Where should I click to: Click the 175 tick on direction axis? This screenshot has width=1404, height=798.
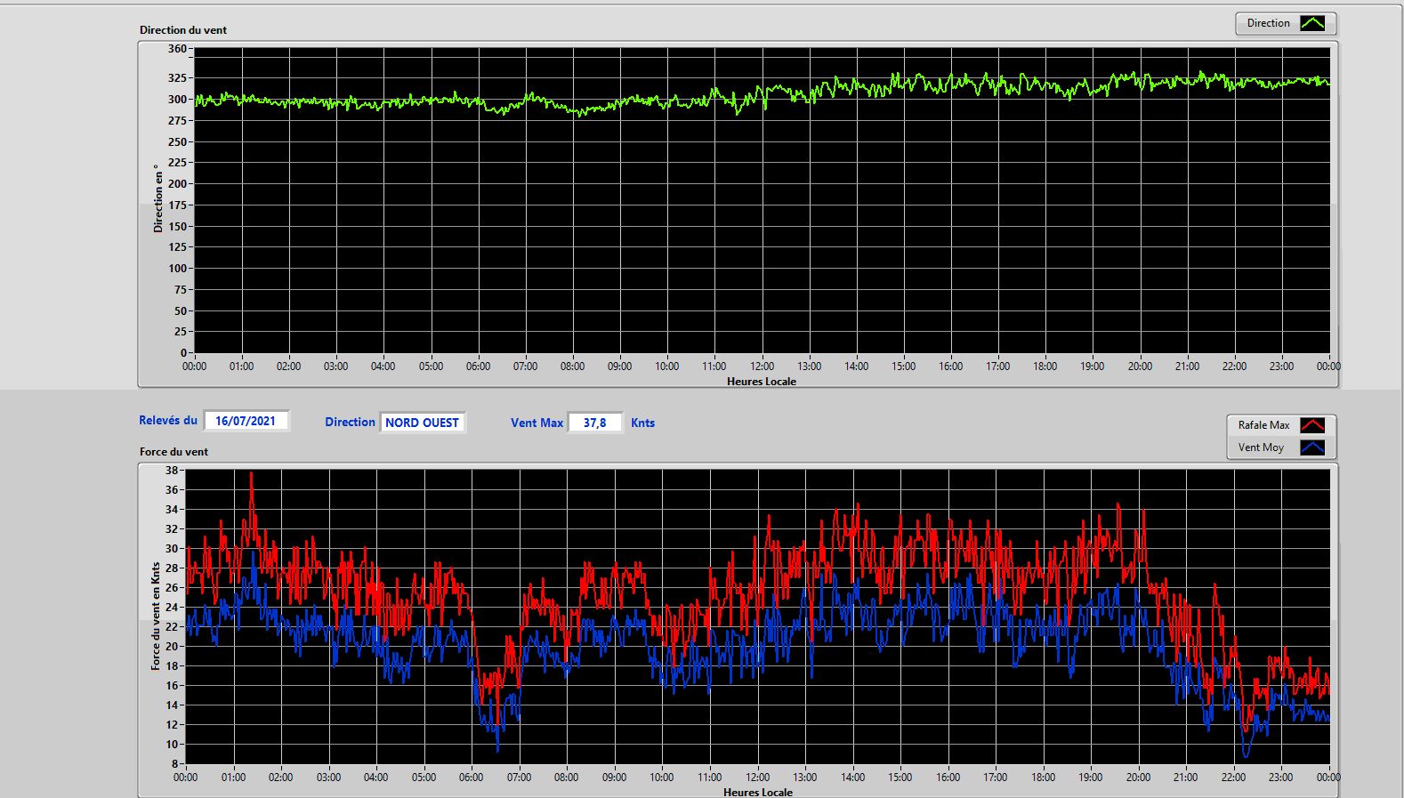pos(177,206)
